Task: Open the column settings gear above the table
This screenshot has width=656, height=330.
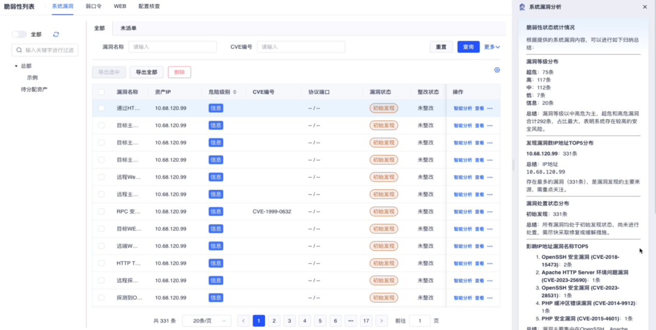Action: [x=497, y=69]
